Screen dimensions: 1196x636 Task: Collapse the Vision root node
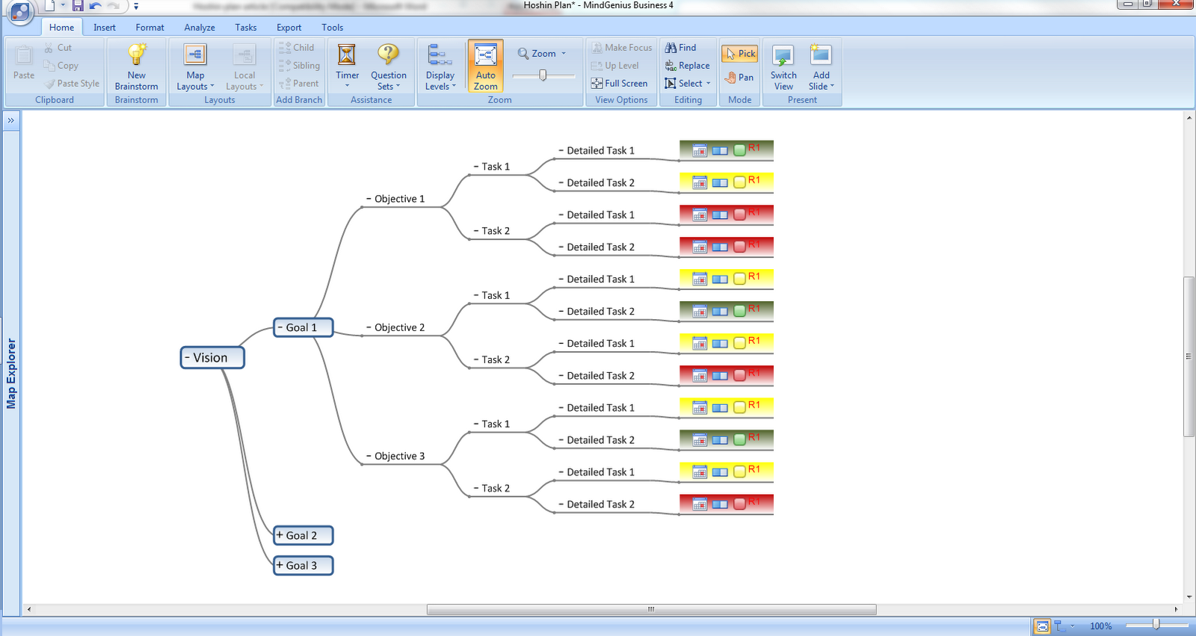(x=188, y=358)
